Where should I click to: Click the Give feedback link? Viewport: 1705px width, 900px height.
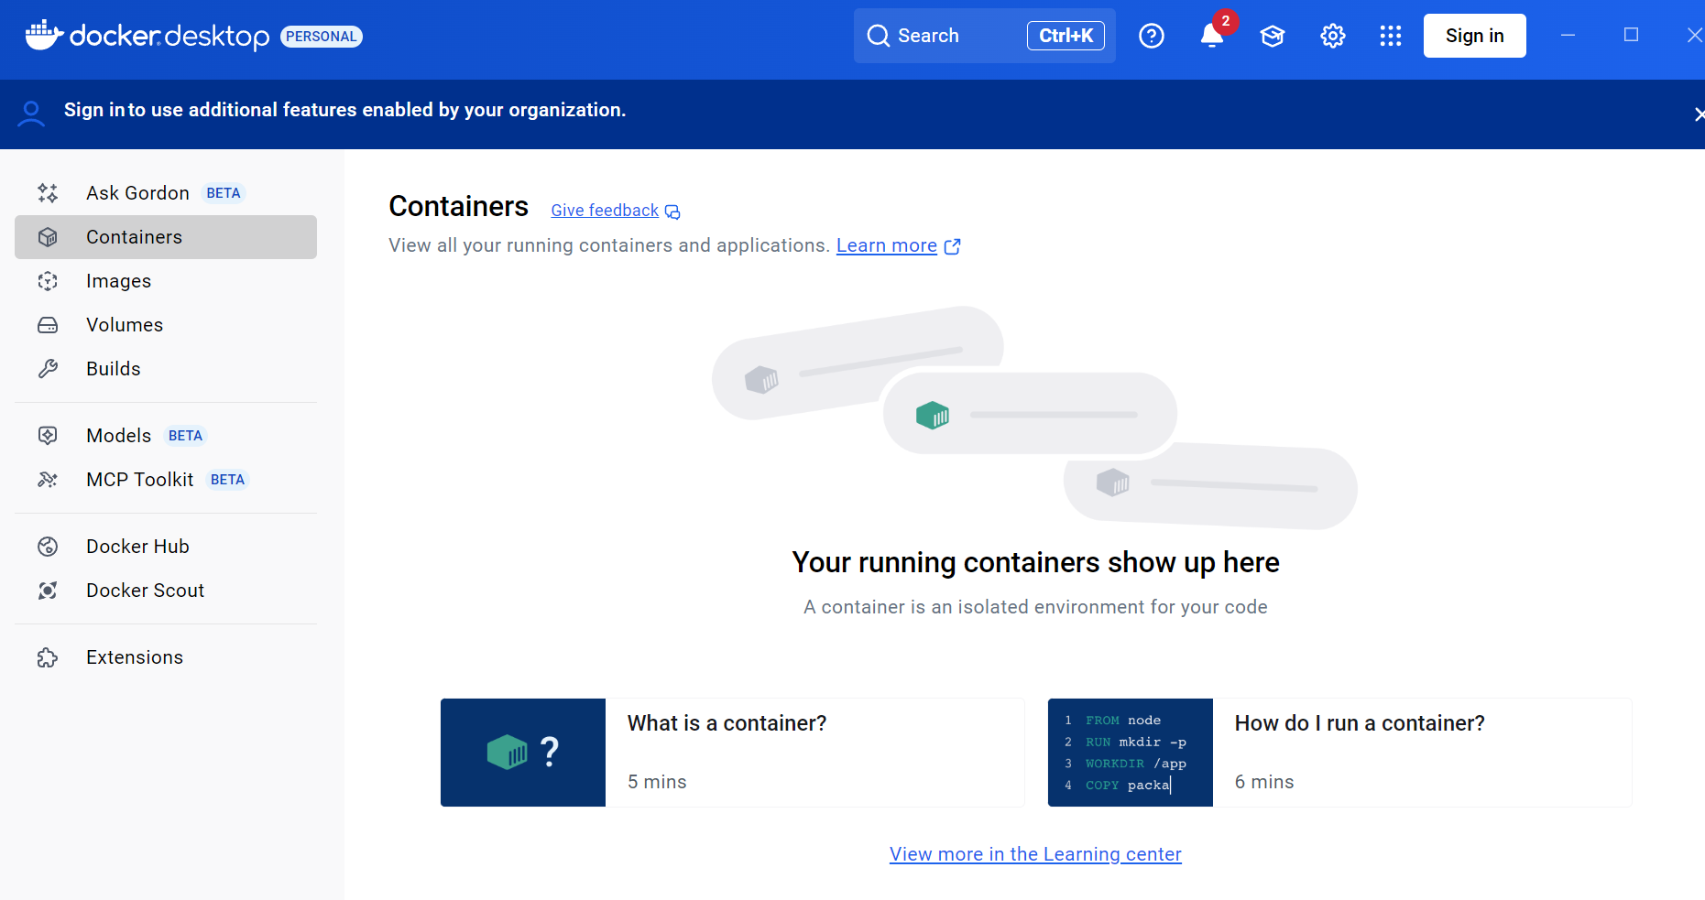[605, 211]
